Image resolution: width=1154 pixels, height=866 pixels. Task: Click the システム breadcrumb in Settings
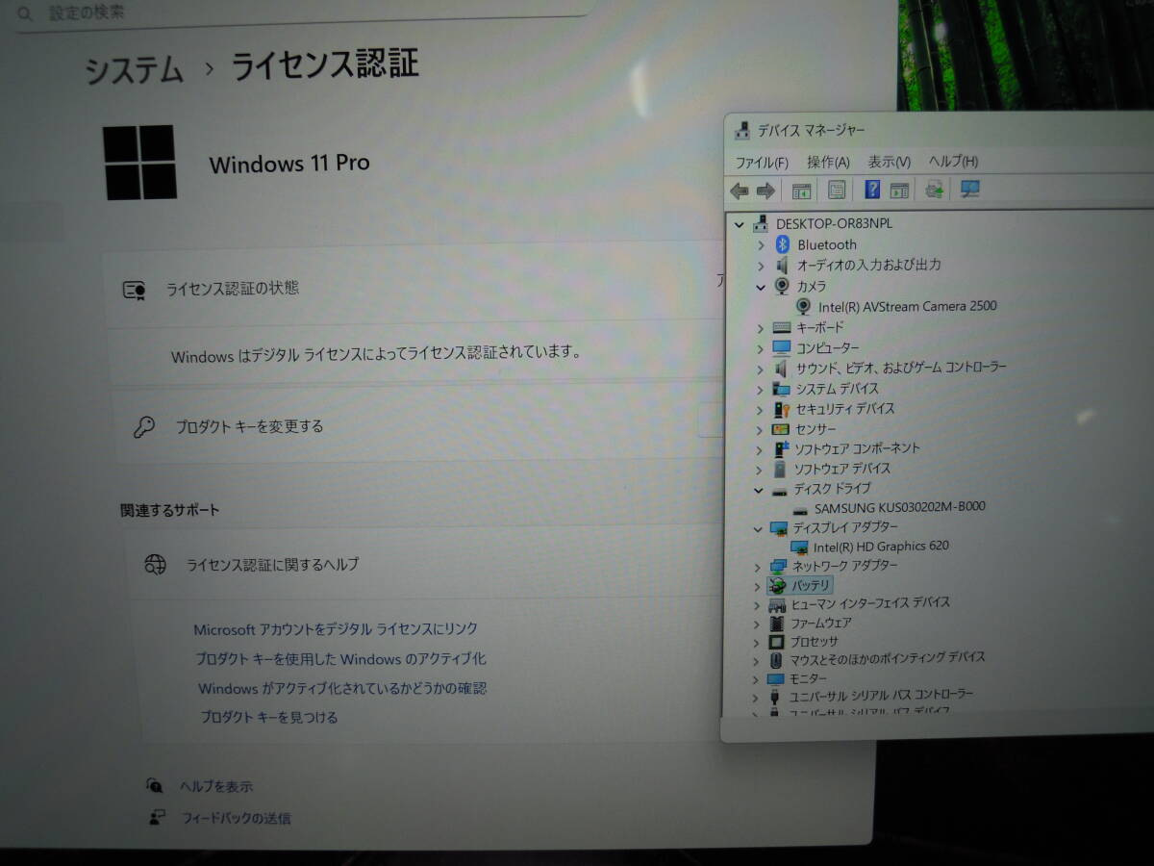point(134,70)
